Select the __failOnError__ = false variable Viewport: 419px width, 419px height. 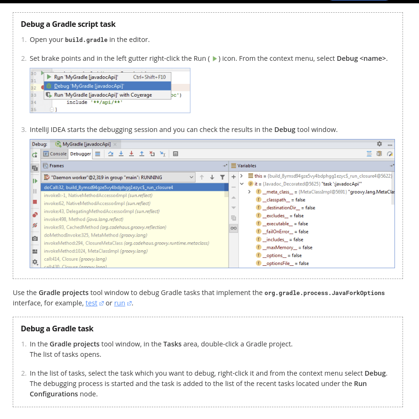click(282, 232)
